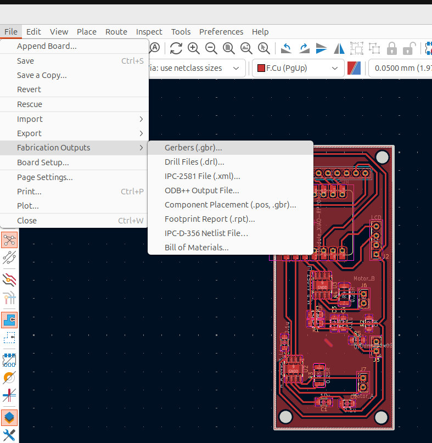Toggle curved ratsnest lines button
The image size is (432, 443).
click(9, 257)
